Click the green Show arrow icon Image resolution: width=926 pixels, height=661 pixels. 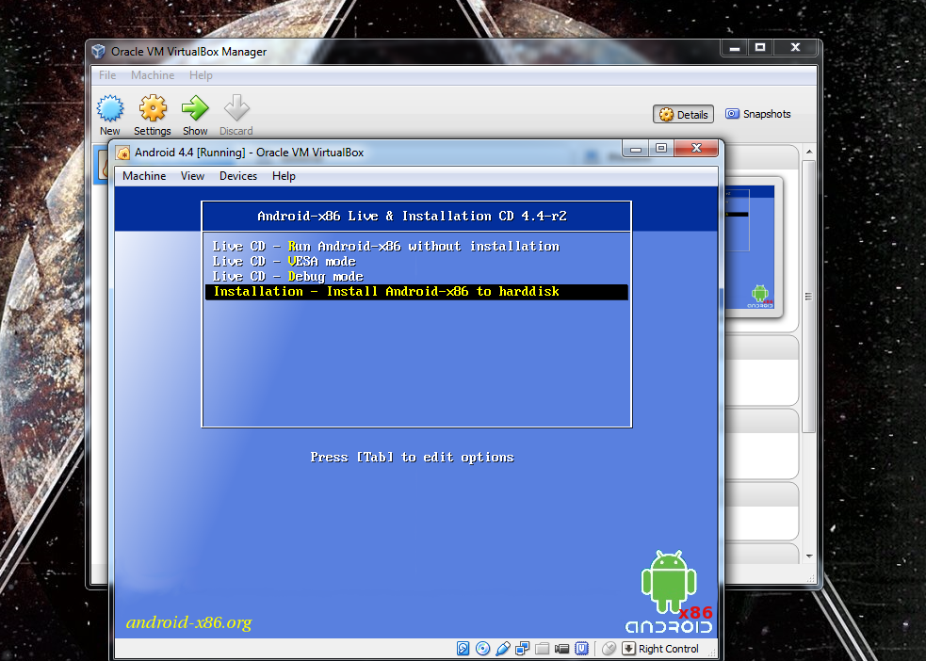click(195, 108)
